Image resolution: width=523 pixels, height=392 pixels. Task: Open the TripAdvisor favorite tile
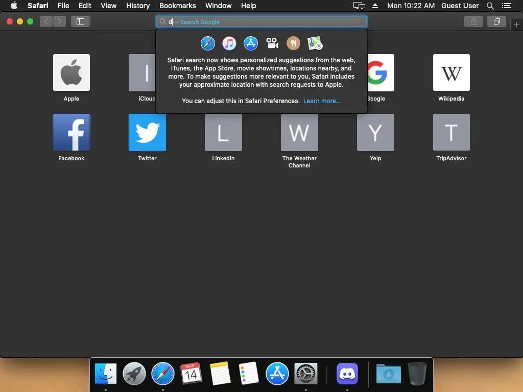point(451,132)
